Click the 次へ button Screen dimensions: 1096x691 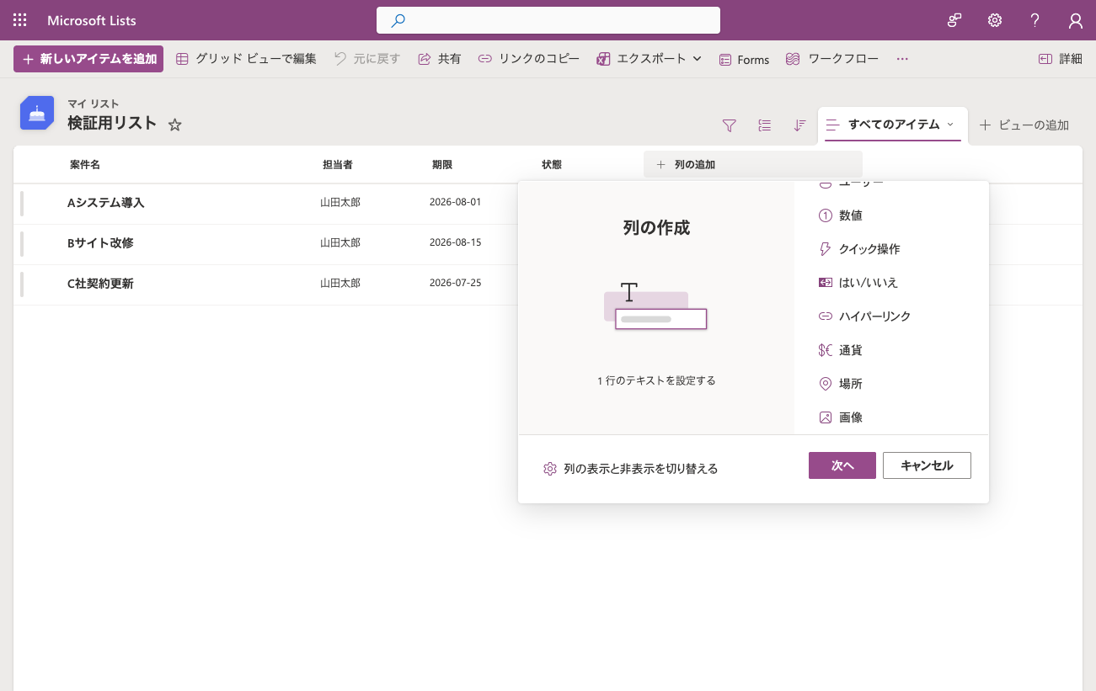[x=842, y=465]
